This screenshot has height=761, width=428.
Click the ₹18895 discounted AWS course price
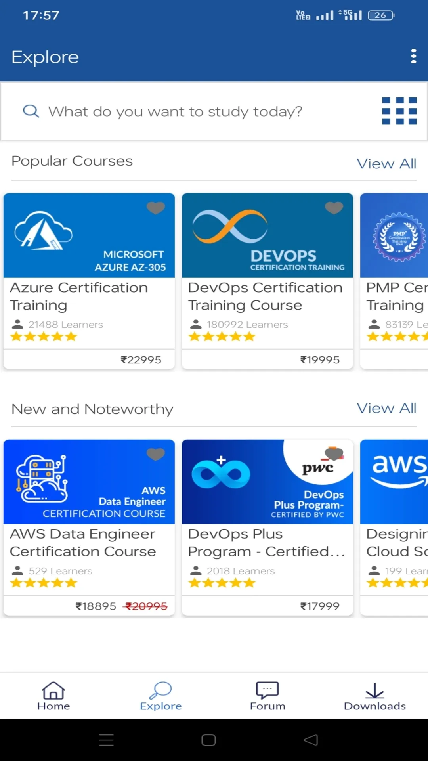click(x=96, y=606)
